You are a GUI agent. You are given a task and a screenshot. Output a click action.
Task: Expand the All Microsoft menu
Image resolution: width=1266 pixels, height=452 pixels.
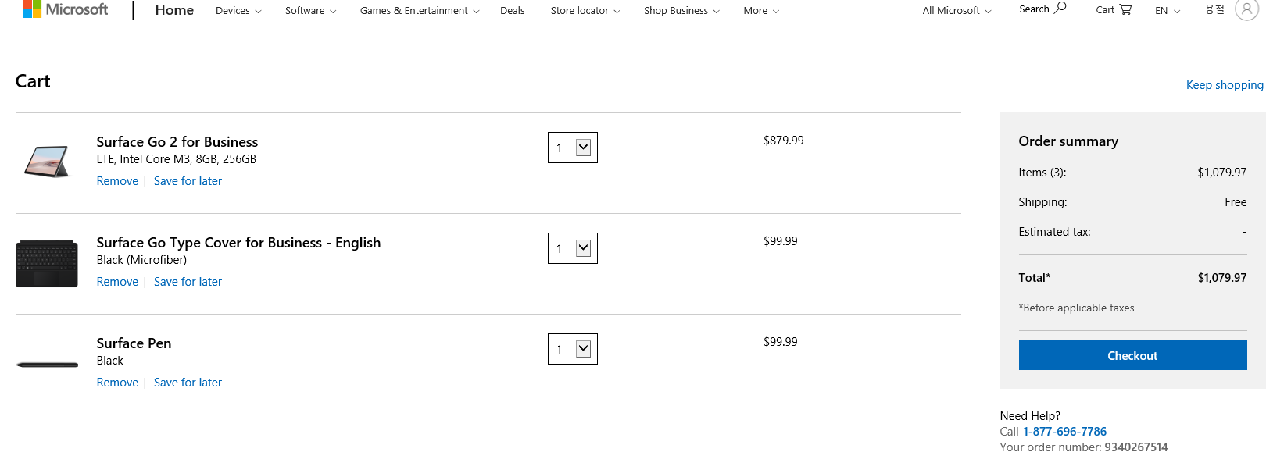[x=957, y=11]
